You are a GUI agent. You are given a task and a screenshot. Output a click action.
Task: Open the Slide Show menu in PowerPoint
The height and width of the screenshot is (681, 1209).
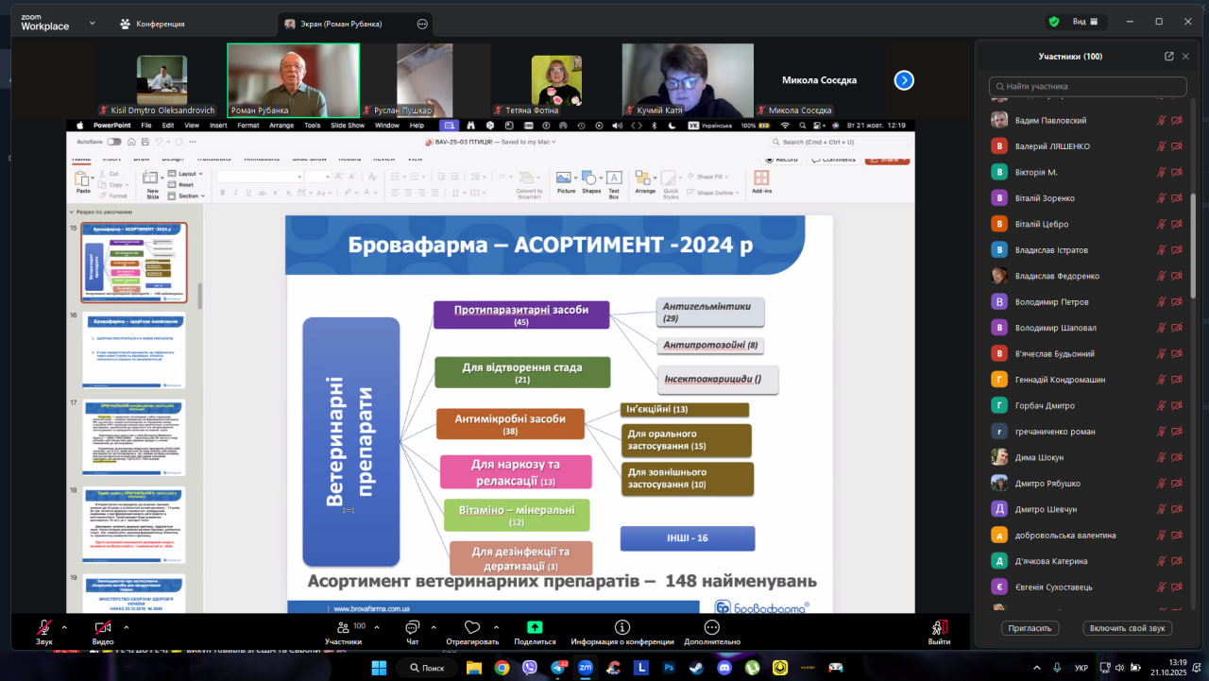coord(348,125)
